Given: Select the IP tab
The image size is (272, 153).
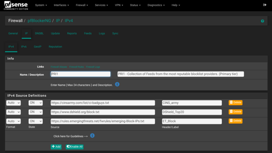Looking at the screenshot, I should (x=26, y=33).
